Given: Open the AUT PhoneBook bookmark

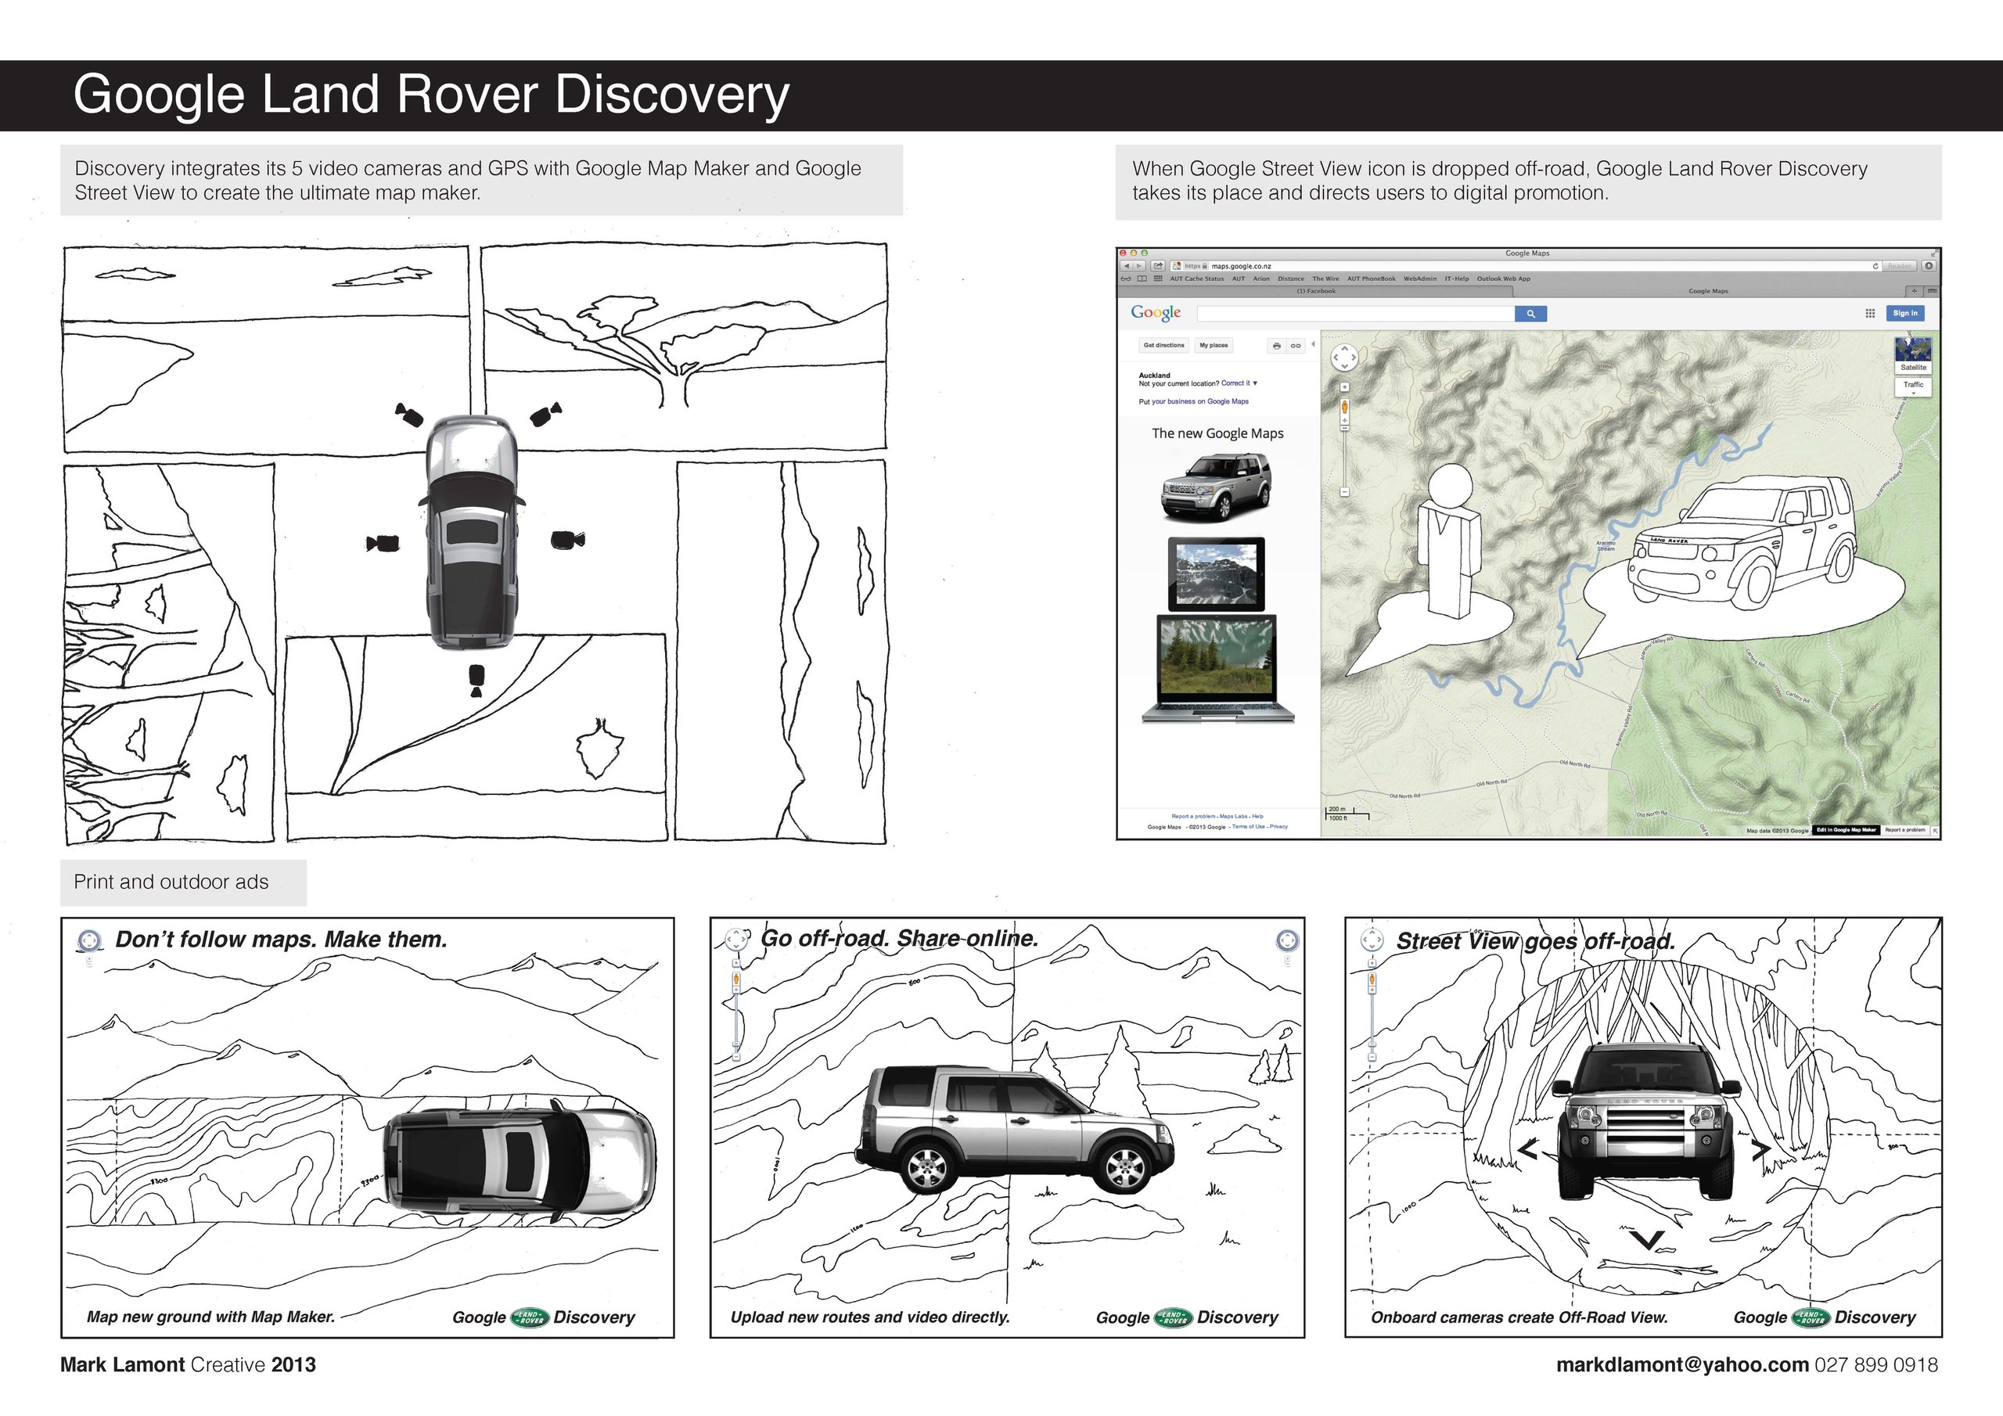Looking at the screenshot, I should tap(1371, 279).
